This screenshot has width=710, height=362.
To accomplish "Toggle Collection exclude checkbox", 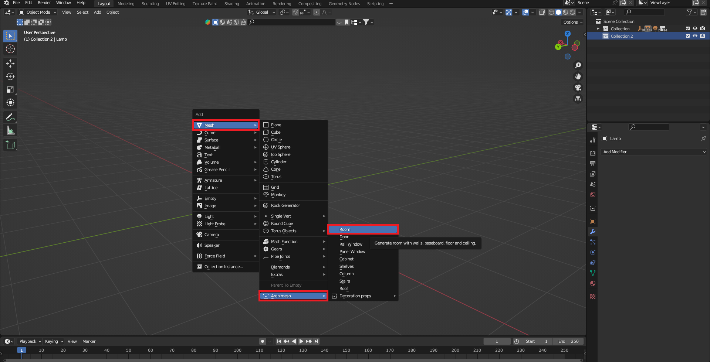I will click(688, 28).
